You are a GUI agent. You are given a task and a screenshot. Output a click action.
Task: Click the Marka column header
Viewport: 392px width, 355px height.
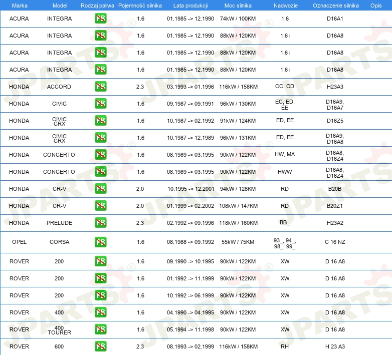coord(20,6)
